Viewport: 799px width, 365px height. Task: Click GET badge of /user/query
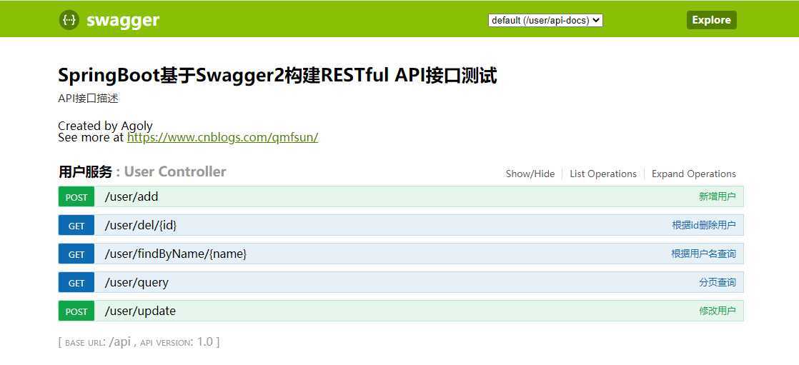click(76, 283)
